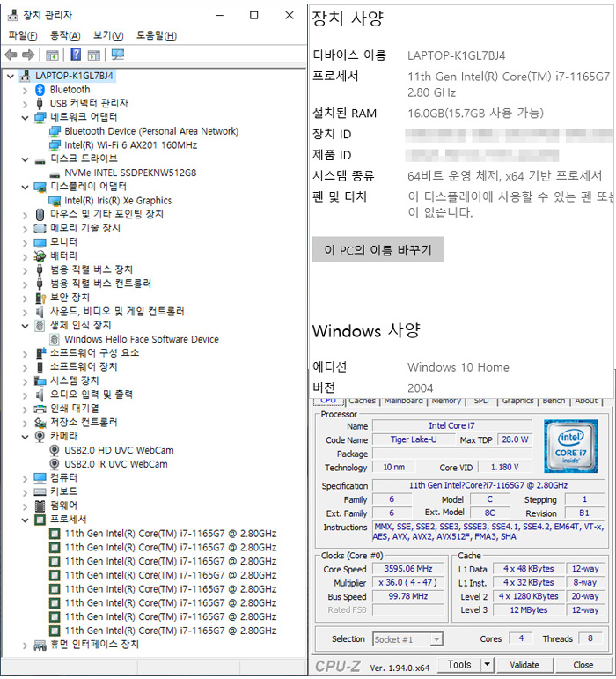Collapse the 생체 인식 장치 category
Image resolution: width=616 pixels, height=679 pixels.
pyautogui.click(x=25, y=326)
